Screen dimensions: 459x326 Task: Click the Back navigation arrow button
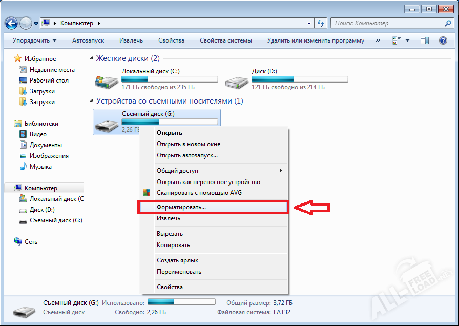pyautogui.click(x=11, y=24)
